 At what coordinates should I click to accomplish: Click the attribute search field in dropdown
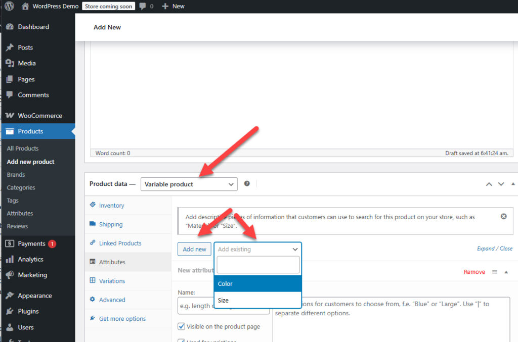pos(258,265)
